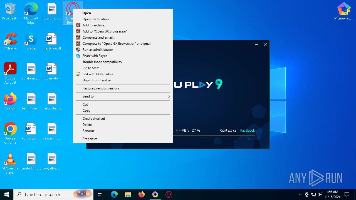The image size is (356, 200).
Task: Click the Opera GX icon in taskbar
Action: (169, 194)
